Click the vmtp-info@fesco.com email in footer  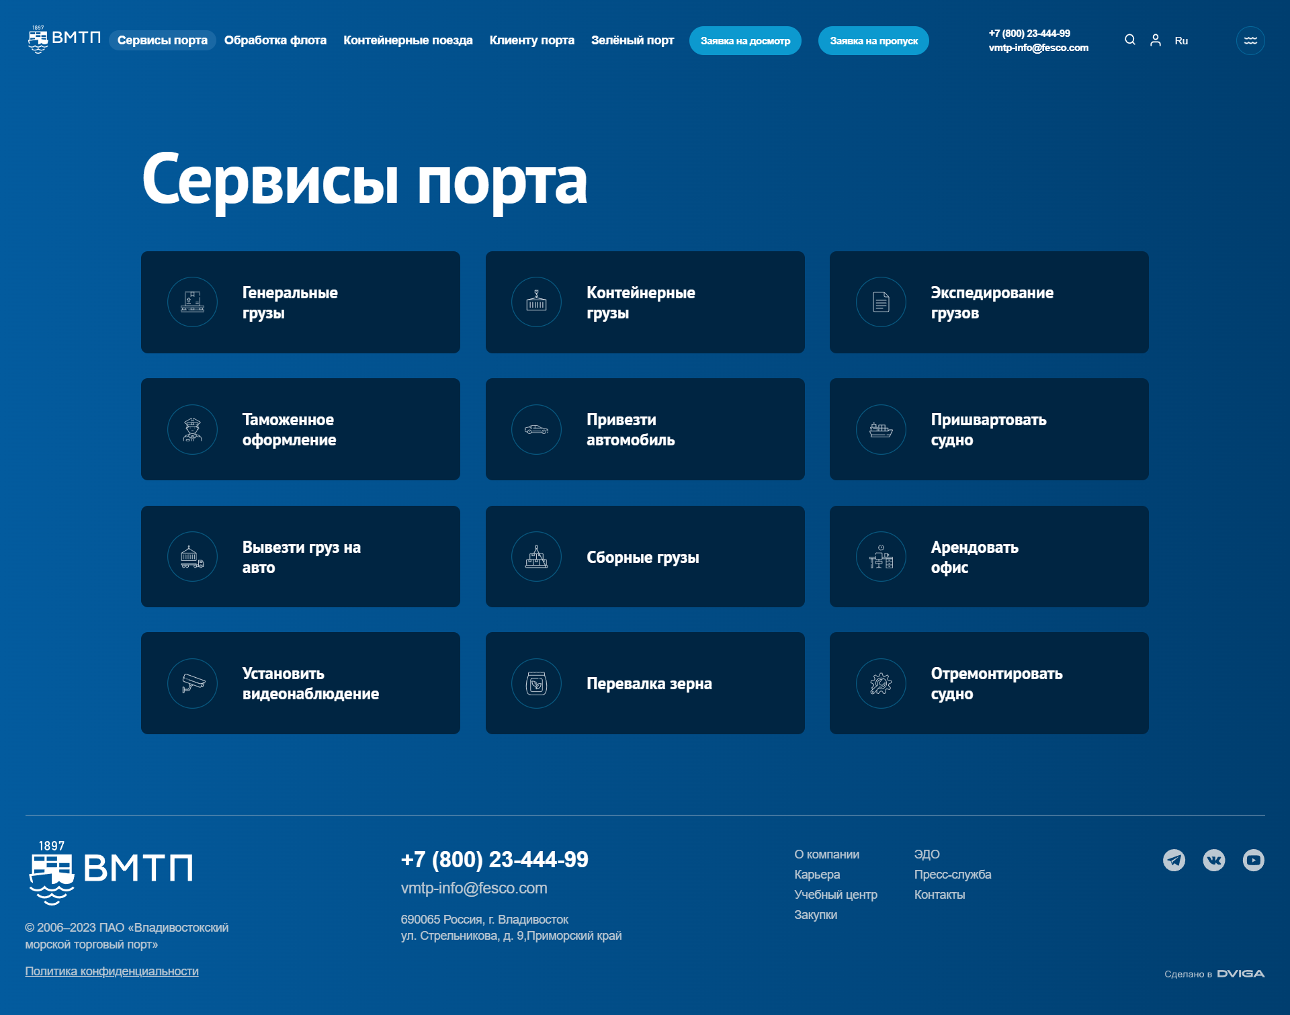point(474,888)
